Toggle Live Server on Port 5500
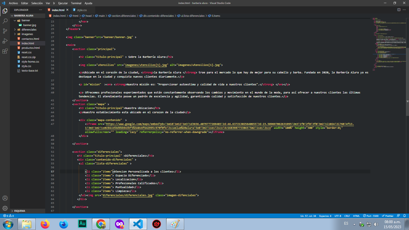This screenshot has width=409, height=230. (370, 216)
